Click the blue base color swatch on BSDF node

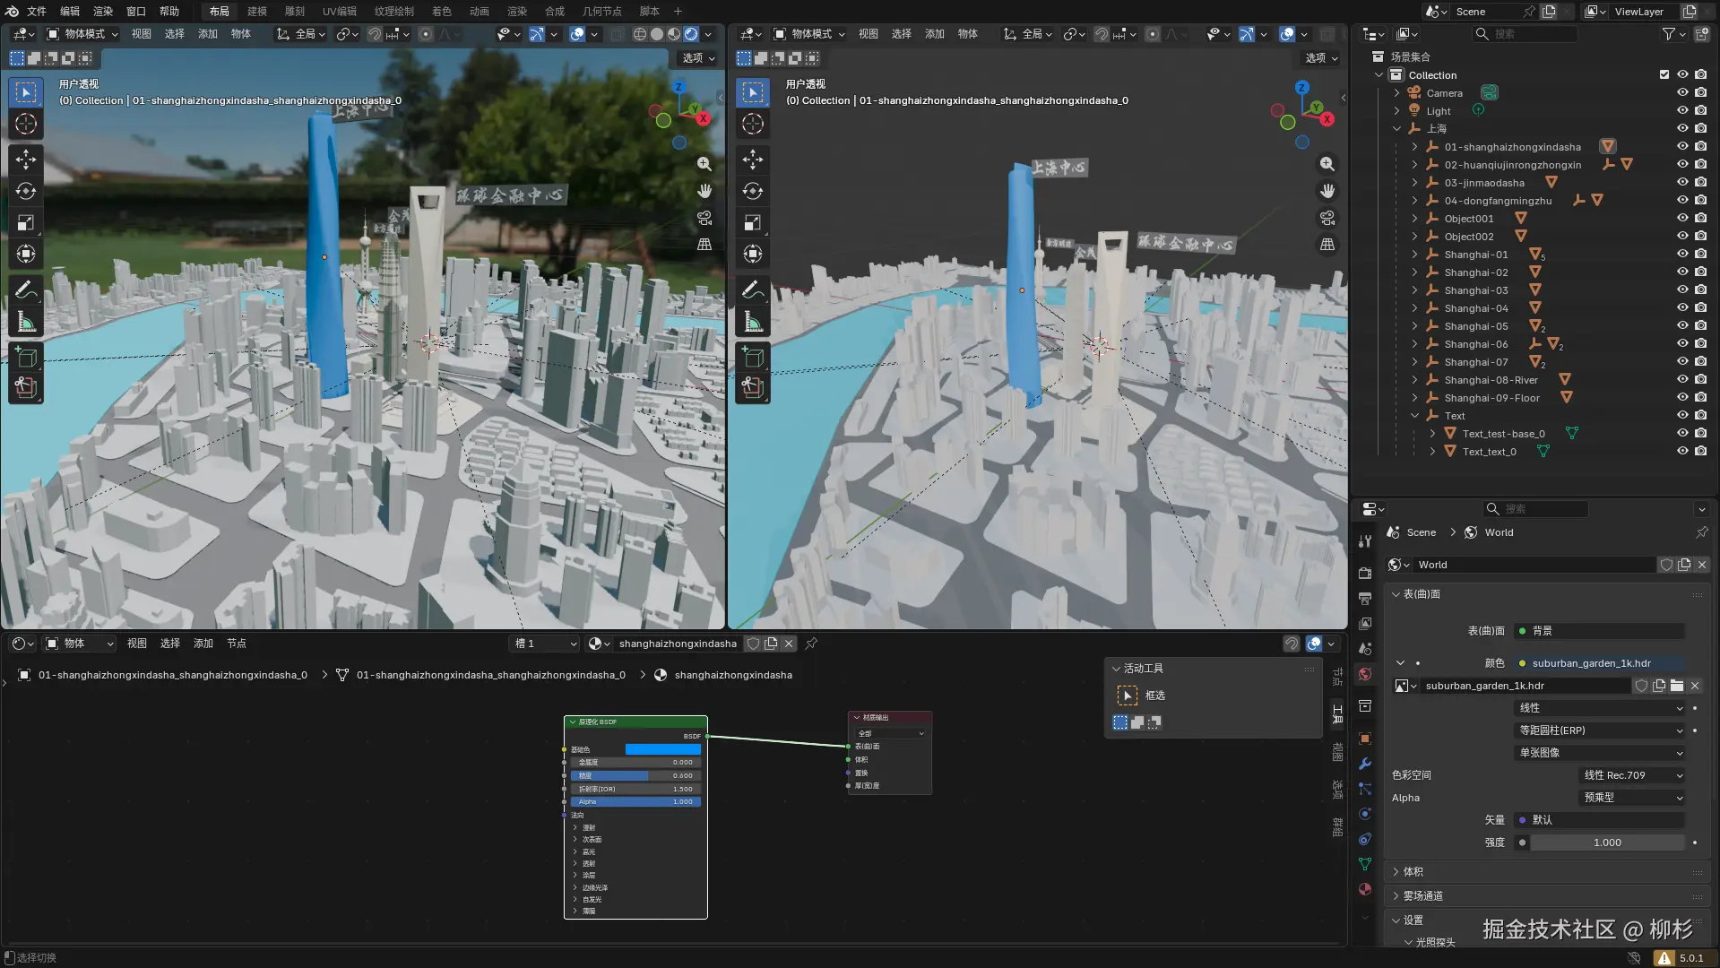point(662,749)
